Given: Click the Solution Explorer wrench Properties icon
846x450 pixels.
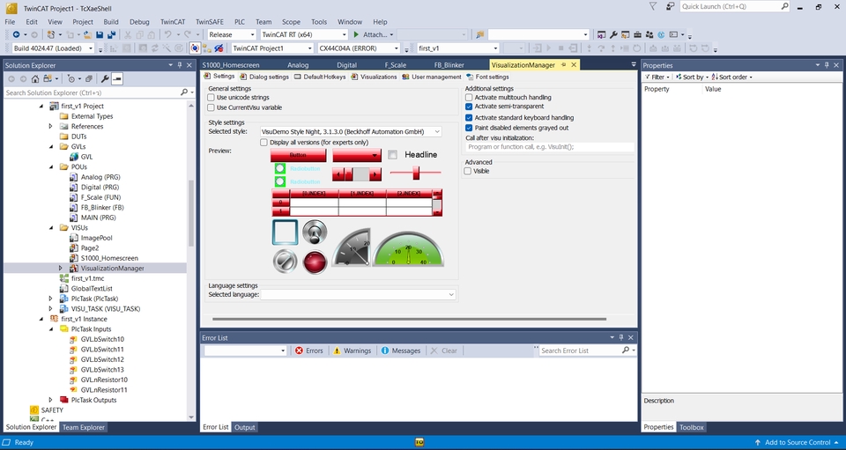Looking at the screenshot, I should (105, 79).
